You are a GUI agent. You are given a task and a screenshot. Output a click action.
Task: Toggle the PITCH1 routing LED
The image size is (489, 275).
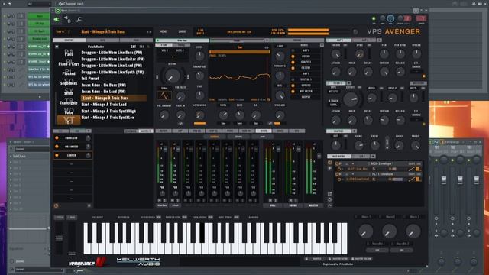(x=293, y=57)
